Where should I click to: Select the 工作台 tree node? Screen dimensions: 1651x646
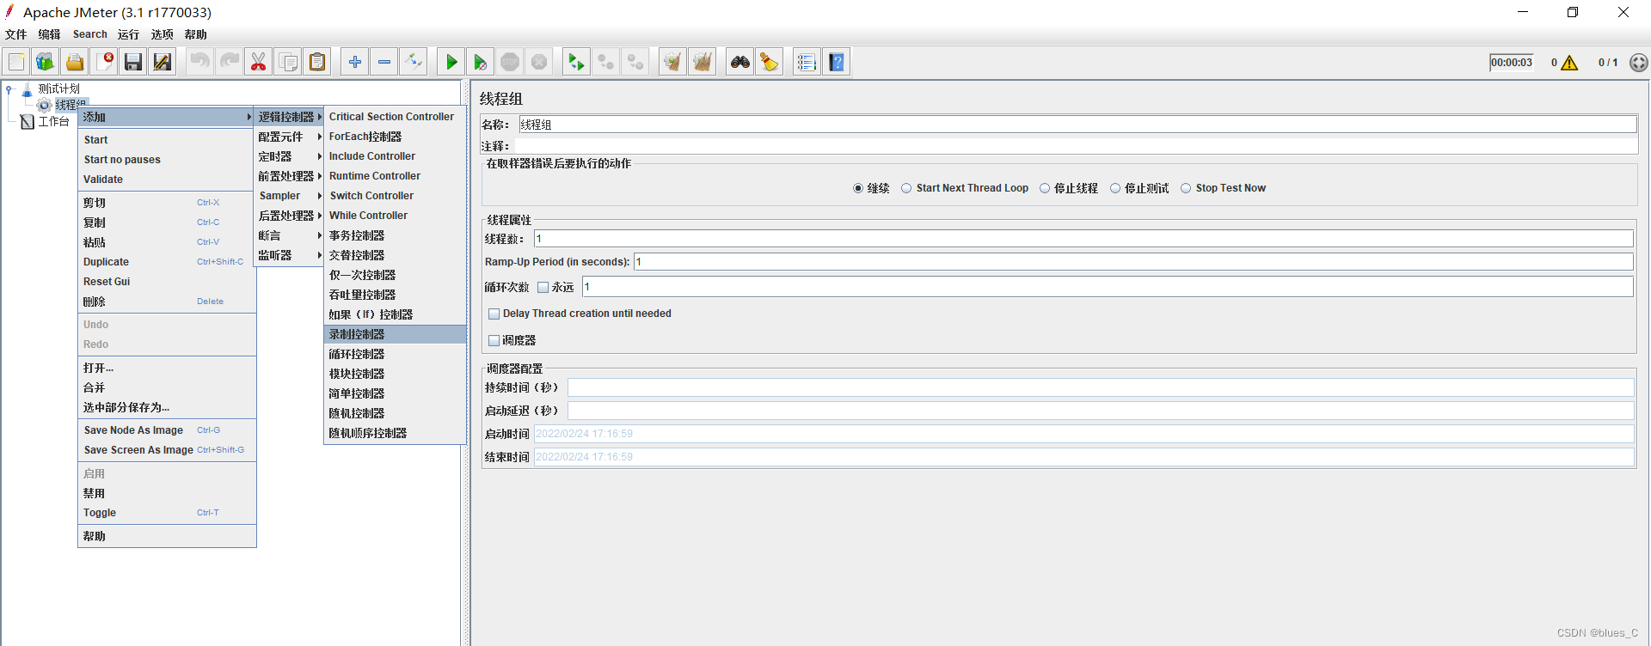click(x=53, y=122)
